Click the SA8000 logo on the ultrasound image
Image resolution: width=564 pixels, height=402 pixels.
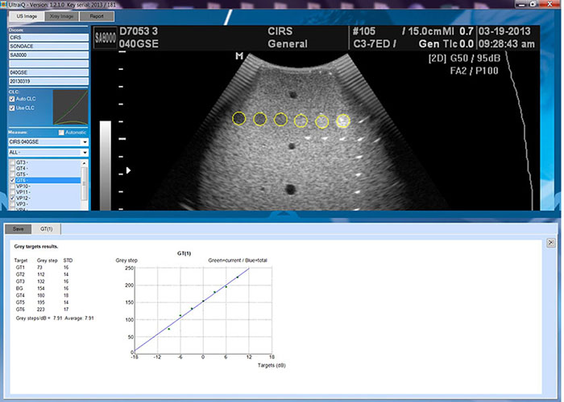coord(105,38)
